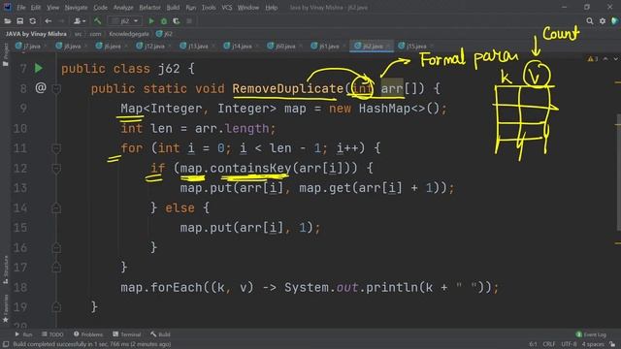This screenshot has width=621, height=349.
Task: Click the warnings indicator in editor corner
Action: (x=593, y=59)
